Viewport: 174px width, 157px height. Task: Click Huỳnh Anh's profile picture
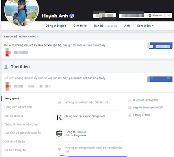[21, 13]
